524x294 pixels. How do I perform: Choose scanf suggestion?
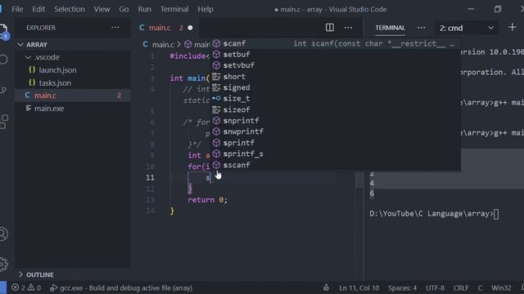[337, 43]
